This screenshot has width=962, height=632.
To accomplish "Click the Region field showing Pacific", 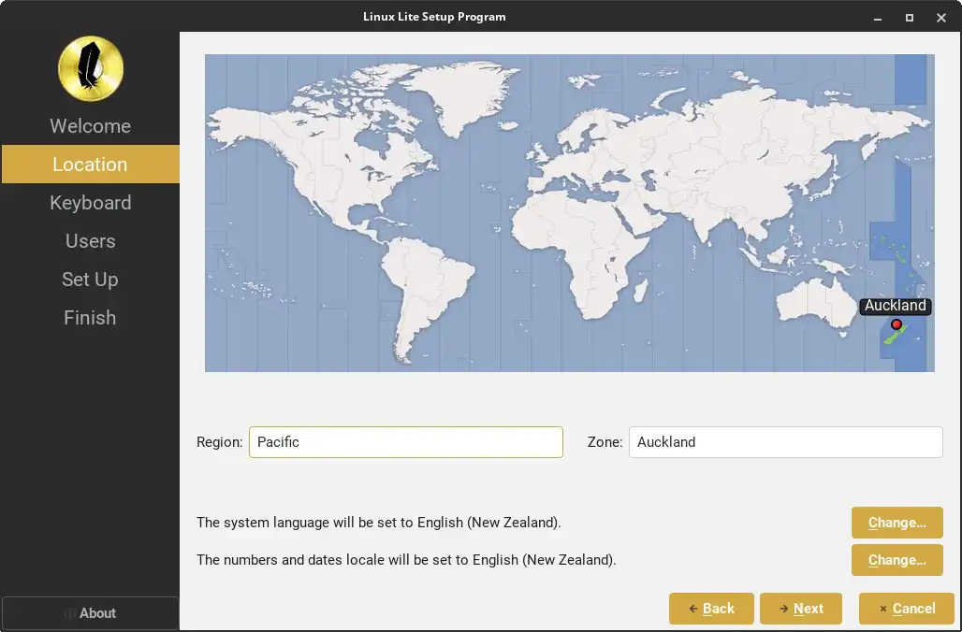I will point(405,442).
